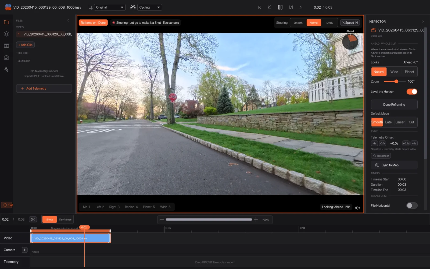
Task: Collapse the Inspector panel chevron
Action: pos(423,22)
